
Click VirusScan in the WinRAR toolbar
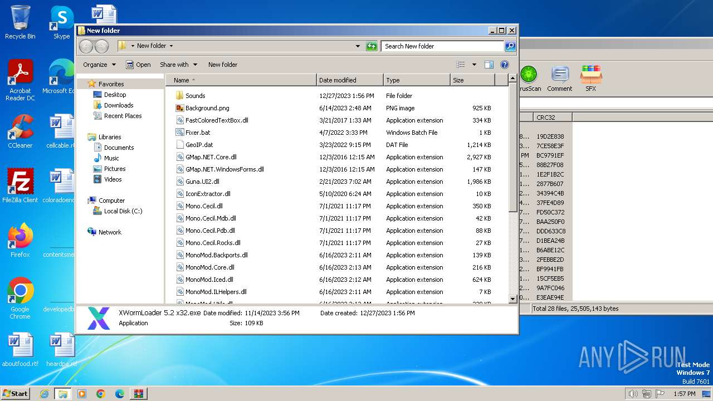[x=529, y=78]
